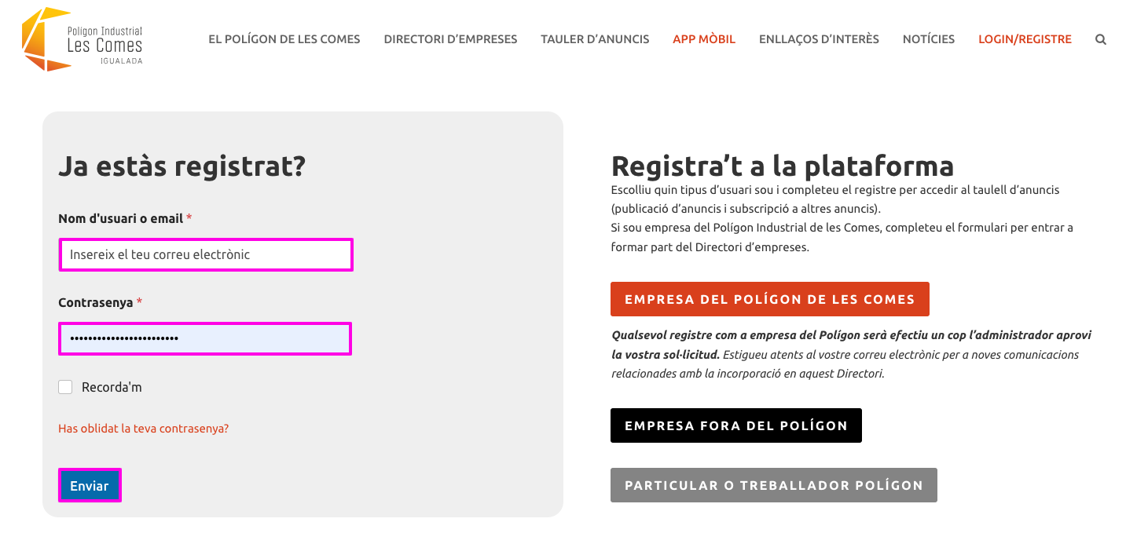The width and height of the screenshot is (1126, 533).
Task: Tick the Recorda'm checkbox
Action: [65, 387]
